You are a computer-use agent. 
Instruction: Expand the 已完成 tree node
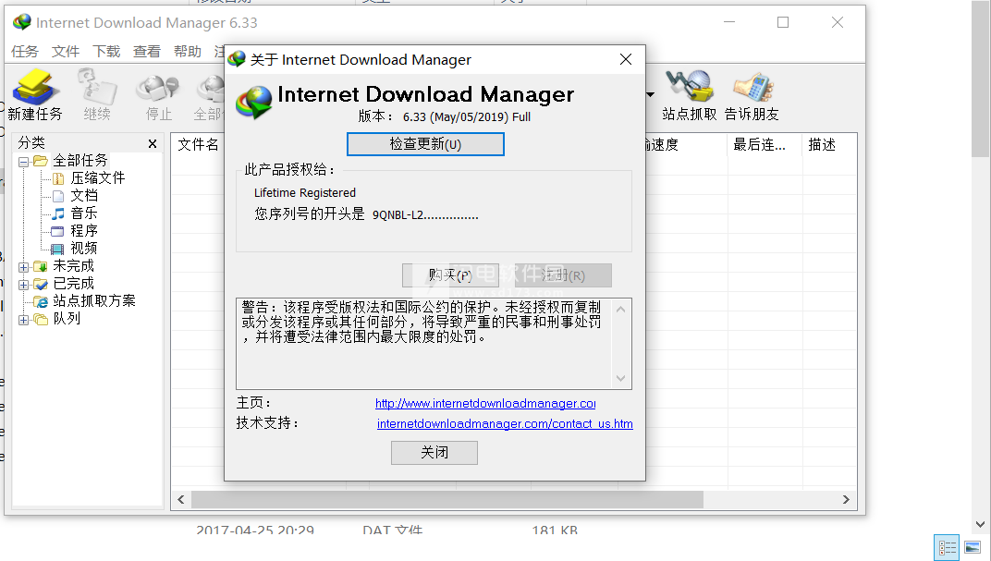coord(23,285)
